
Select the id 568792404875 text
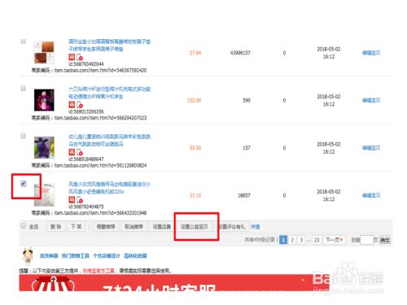86,207
